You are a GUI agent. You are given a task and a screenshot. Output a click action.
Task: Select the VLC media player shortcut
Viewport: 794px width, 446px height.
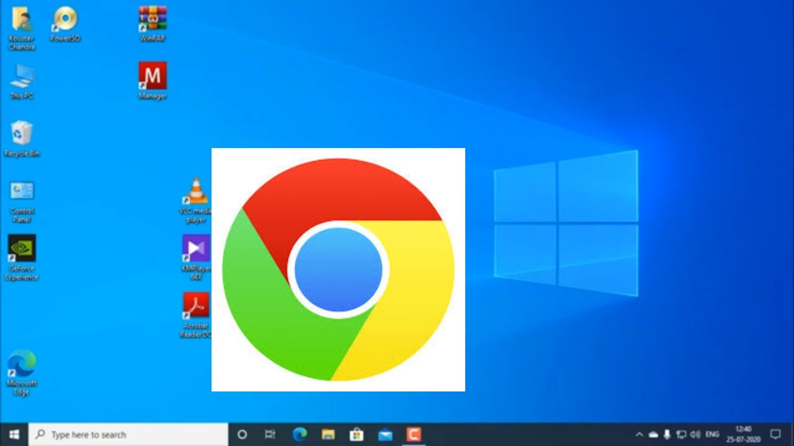click(196, 200)
